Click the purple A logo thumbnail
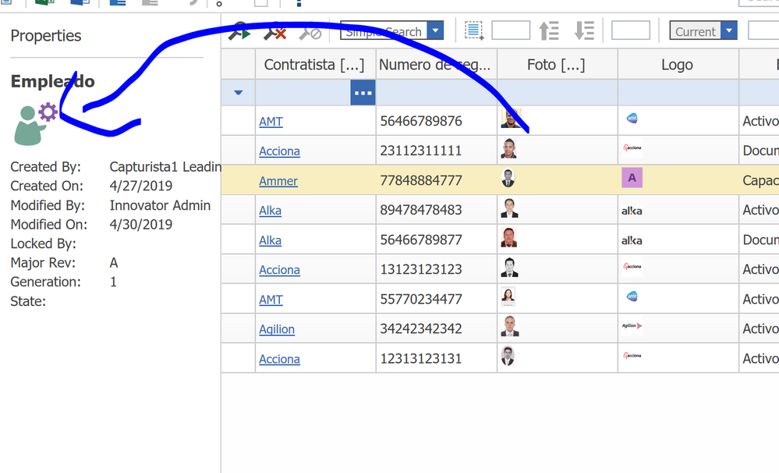The image size is (779, 473). [x=632, y=178]
